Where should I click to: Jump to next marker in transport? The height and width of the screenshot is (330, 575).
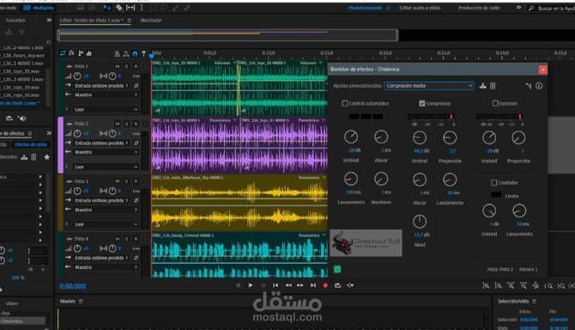[312, 285]
